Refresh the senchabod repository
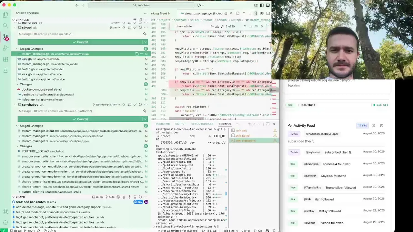 [140, 105]
